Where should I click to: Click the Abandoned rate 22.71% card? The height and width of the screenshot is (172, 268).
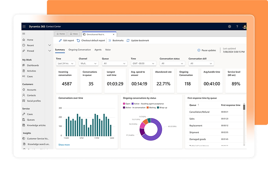pyautogui.click(x=163, y=81)
